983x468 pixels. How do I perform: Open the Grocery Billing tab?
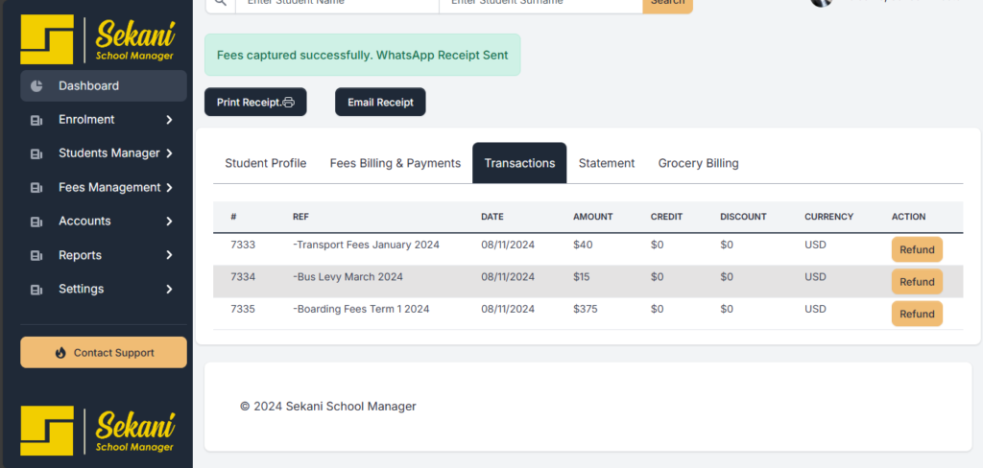699,164
